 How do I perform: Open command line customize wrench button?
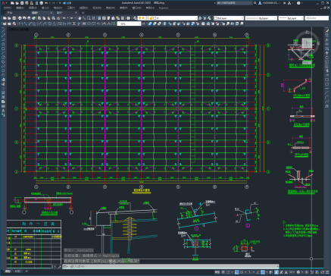point(60,266)
